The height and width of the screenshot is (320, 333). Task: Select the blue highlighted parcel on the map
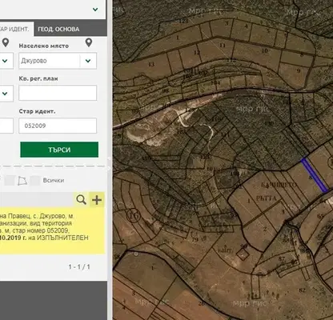click(x=315, y=175)
